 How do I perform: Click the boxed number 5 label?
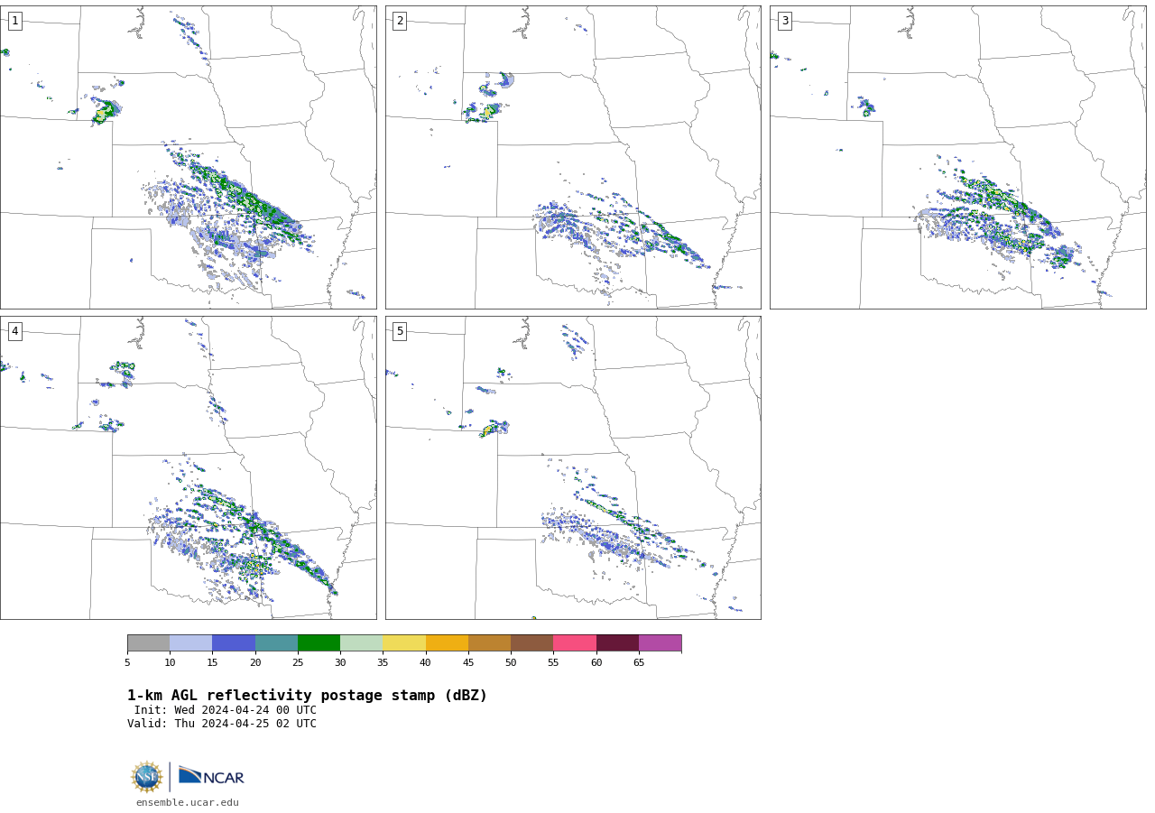point(400,331)
